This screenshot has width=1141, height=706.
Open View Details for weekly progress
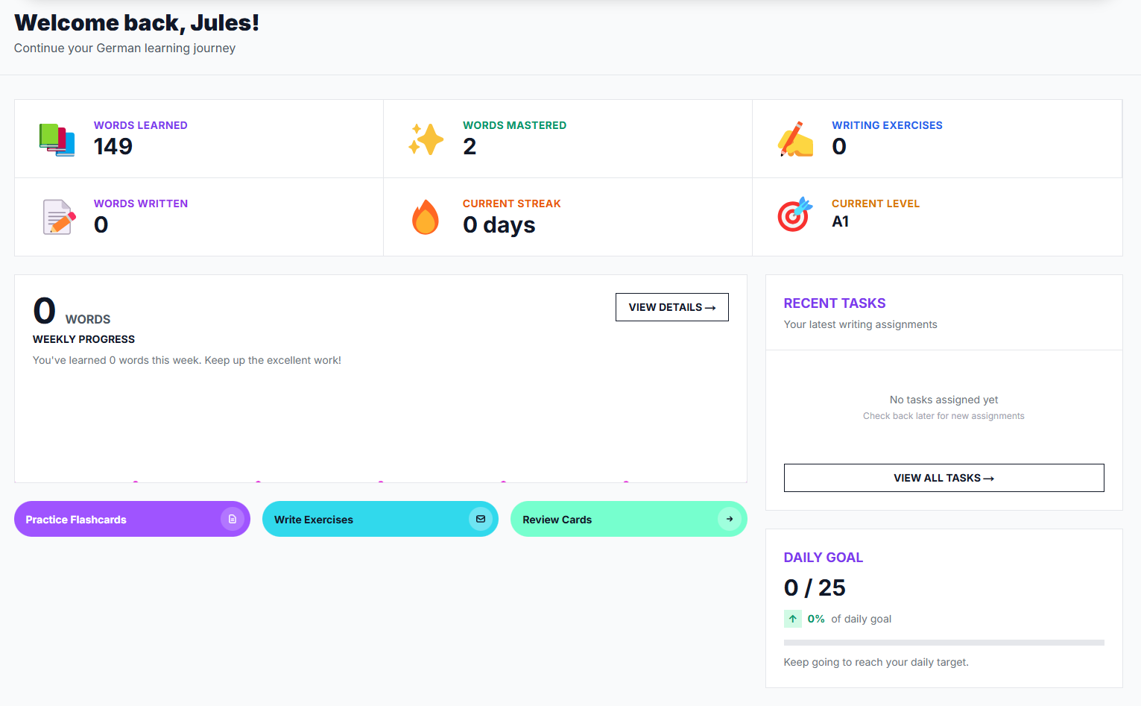coord(671,307)
